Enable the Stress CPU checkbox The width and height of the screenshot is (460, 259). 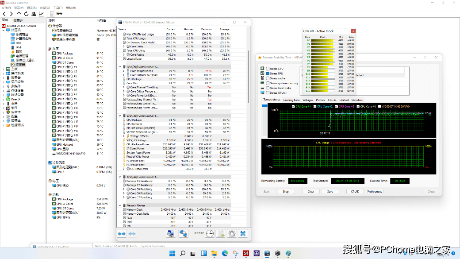point(268,69)
